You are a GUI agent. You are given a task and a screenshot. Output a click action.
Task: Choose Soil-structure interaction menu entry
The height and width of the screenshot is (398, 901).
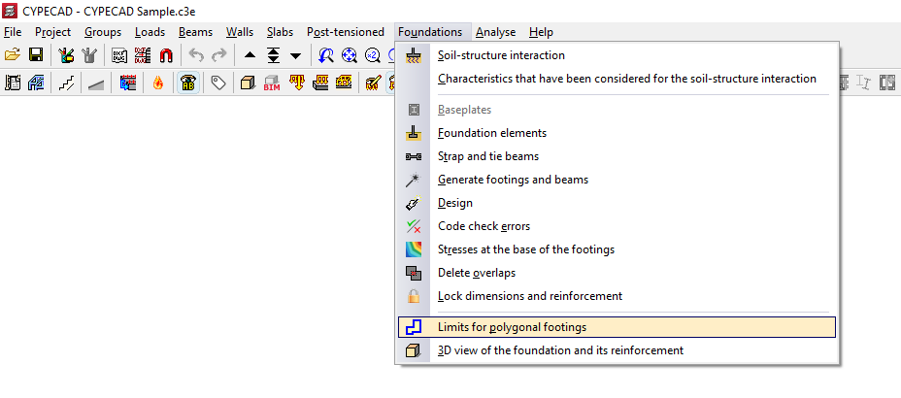tap(501, 55)
